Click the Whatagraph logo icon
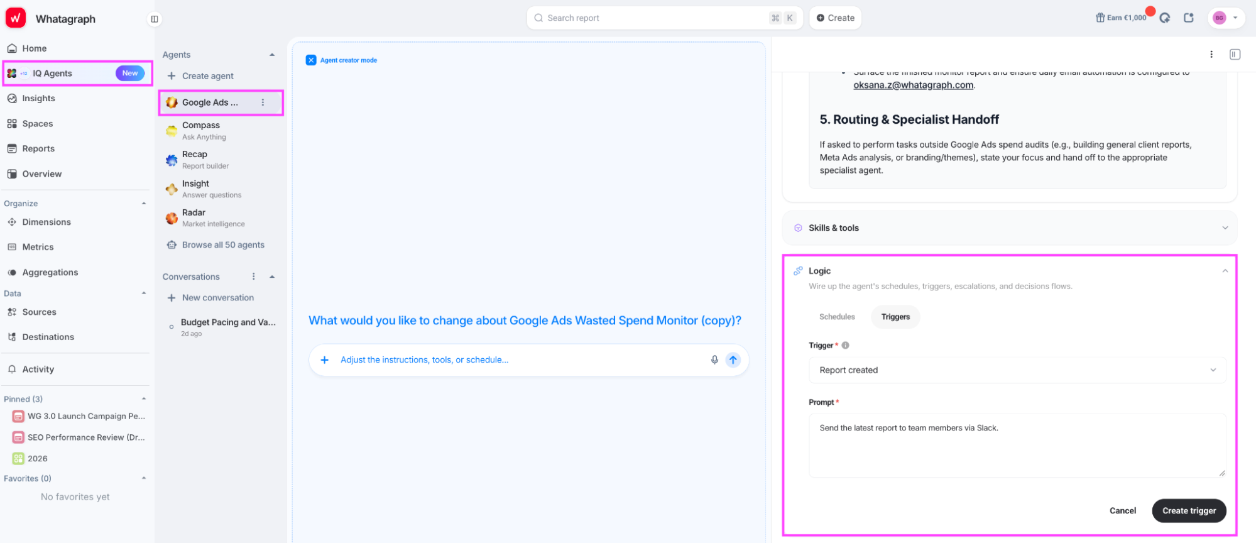This screenshot has height=543, width=1256. click(16, 18)
